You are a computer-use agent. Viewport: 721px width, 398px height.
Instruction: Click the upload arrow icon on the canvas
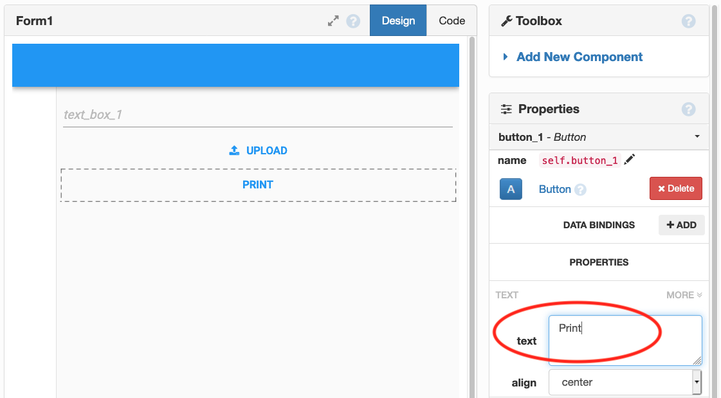pyautogui.click(x=234, y=150)
